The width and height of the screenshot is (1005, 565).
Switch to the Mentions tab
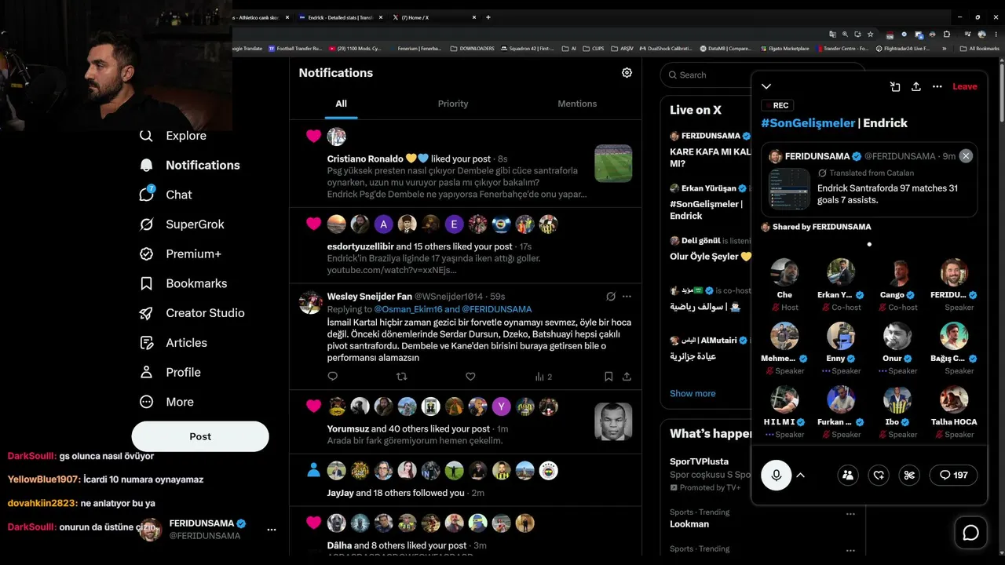coord(577,104)
